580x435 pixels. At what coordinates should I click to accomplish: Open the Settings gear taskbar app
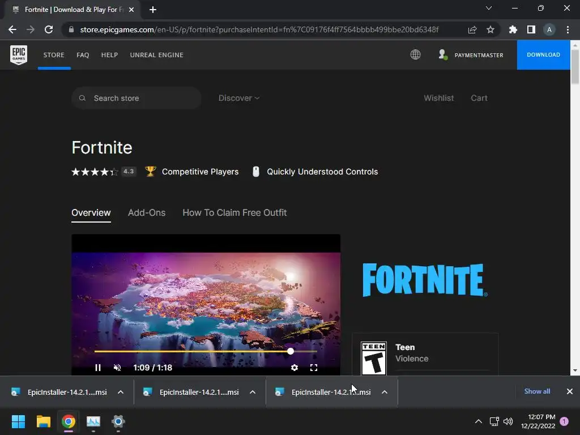pos(118,421)
